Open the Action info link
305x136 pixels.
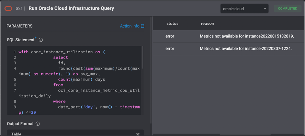pyautogui.click(x=130, y=26)
